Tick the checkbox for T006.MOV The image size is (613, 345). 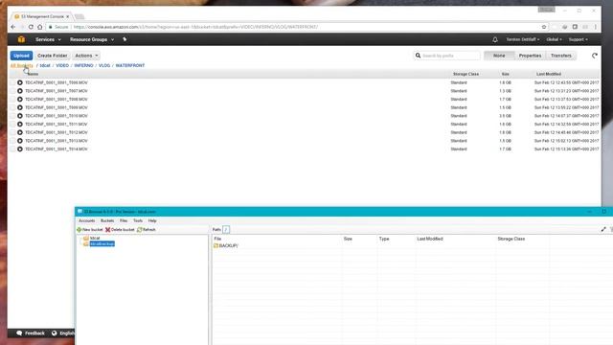point(12,82)
